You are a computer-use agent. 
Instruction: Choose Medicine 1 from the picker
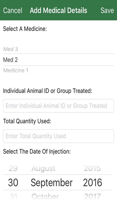[x=16, y=71]
